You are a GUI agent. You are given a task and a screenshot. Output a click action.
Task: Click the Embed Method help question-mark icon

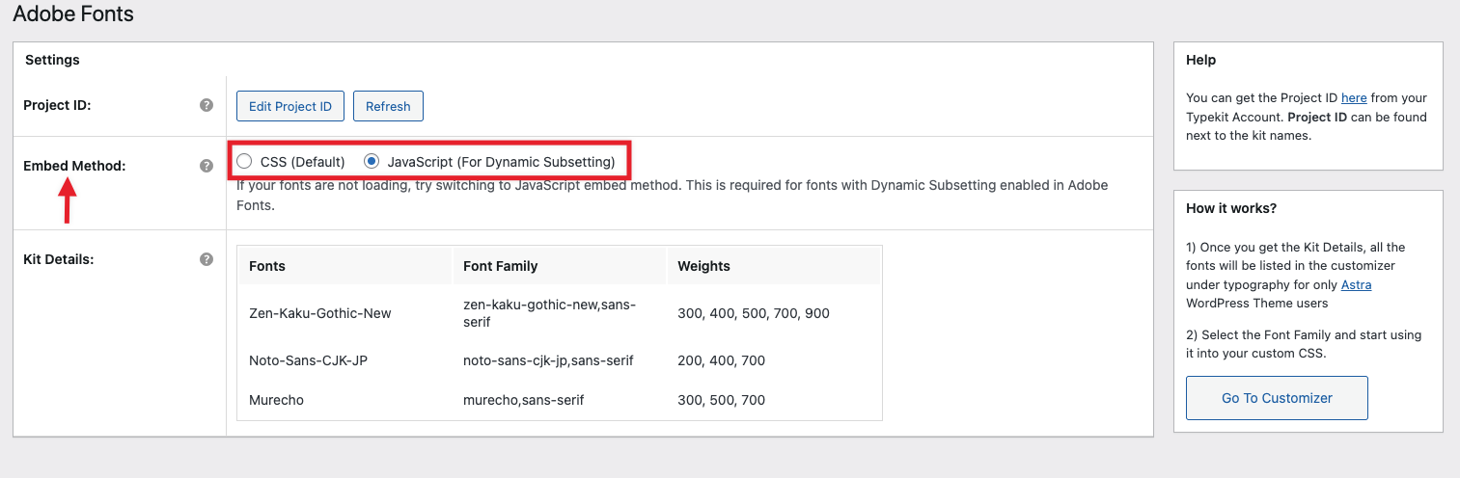pos(206,166)
